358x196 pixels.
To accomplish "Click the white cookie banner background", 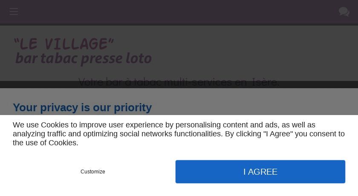I will (x=179, y=155).
